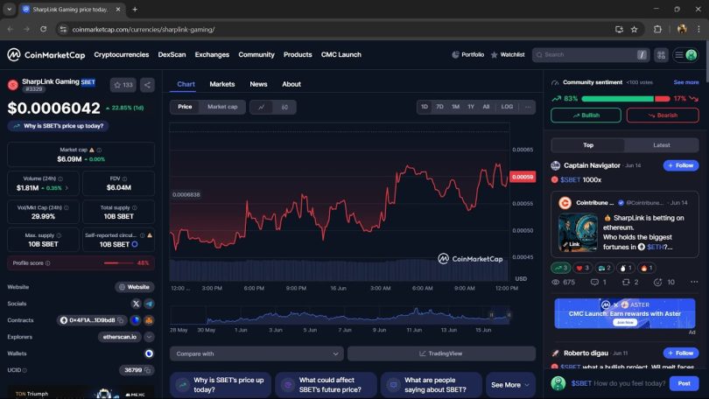The height and width of the screenshot is (399, 709).
Task: Open See more community sentiment link
Action: (685, 82)
